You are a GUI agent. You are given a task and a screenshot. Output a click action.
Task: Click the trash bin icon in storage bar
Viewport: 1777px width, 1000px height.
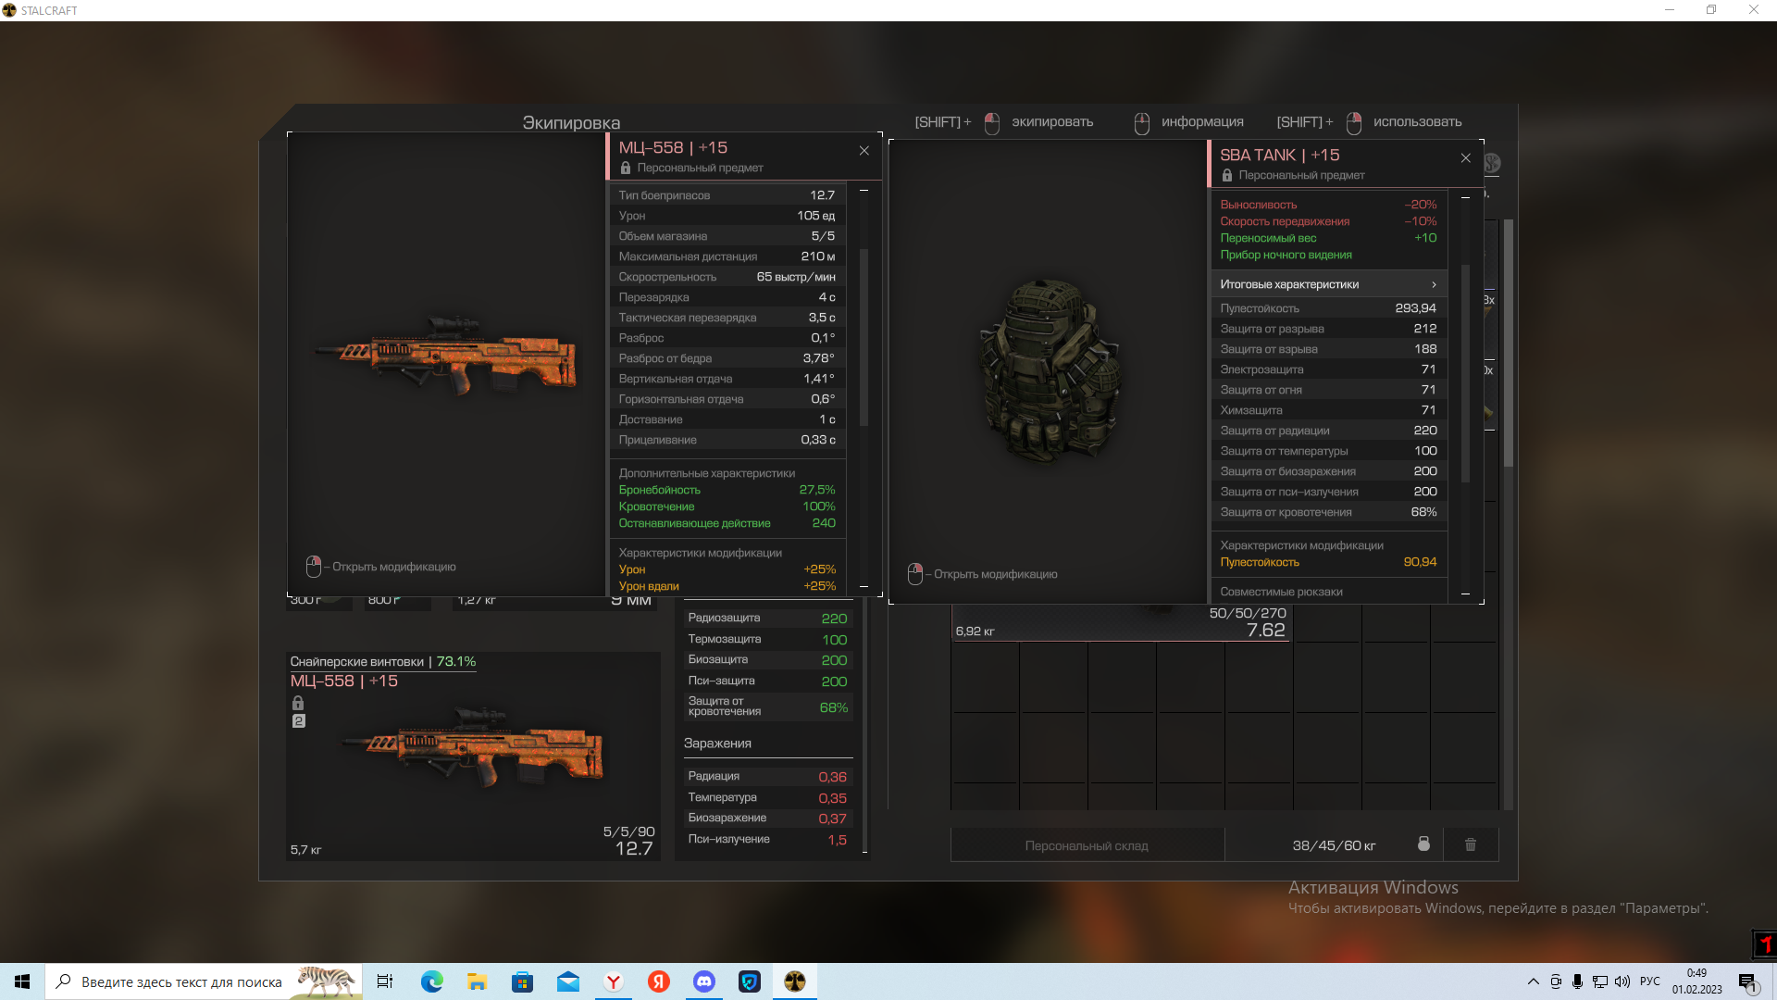click(1471, 844)
